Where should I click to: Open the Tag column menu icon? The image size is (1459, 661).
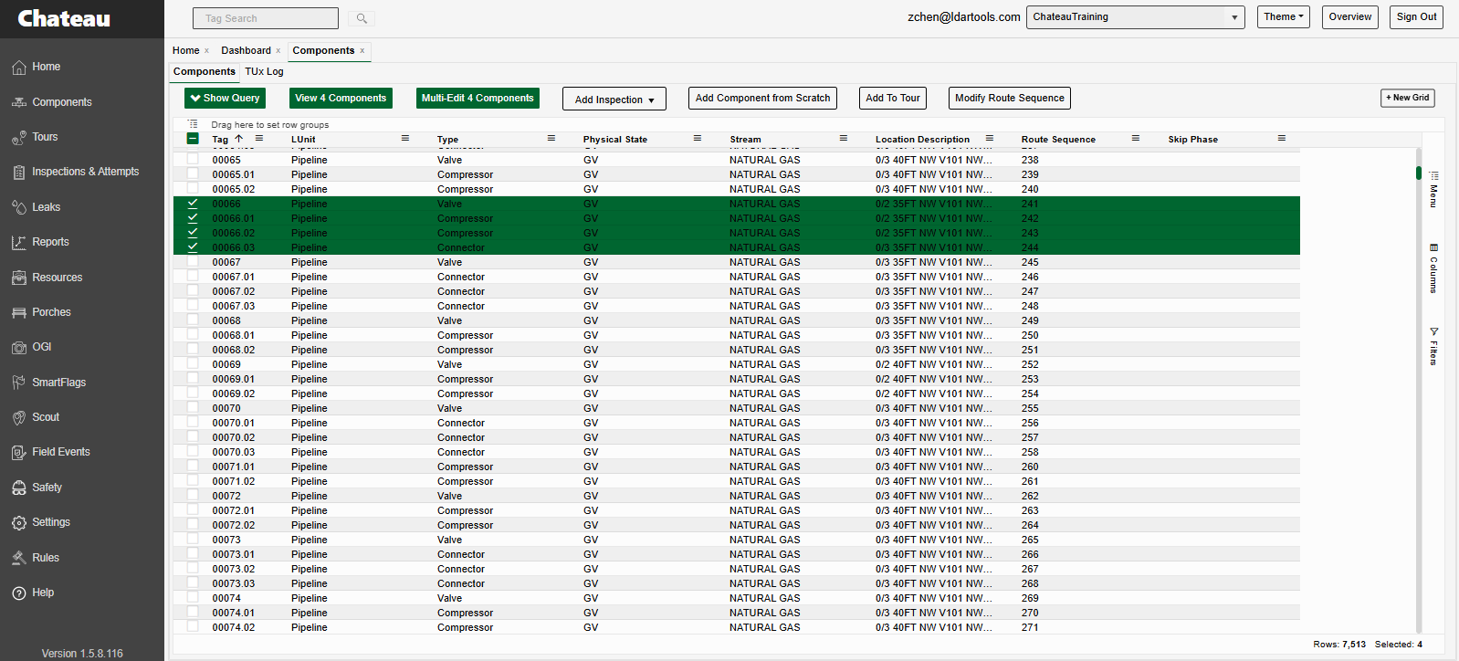259,139
